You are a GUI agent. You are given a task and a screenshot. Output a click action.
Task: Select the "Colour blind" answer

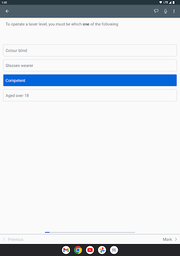pyautogui.click(x=90, y=50)
